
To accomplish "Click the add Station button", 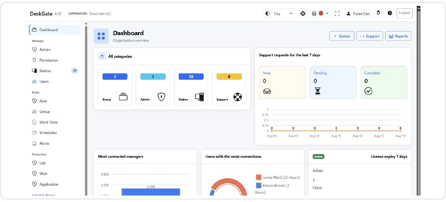I will click(x=342, y=36).
